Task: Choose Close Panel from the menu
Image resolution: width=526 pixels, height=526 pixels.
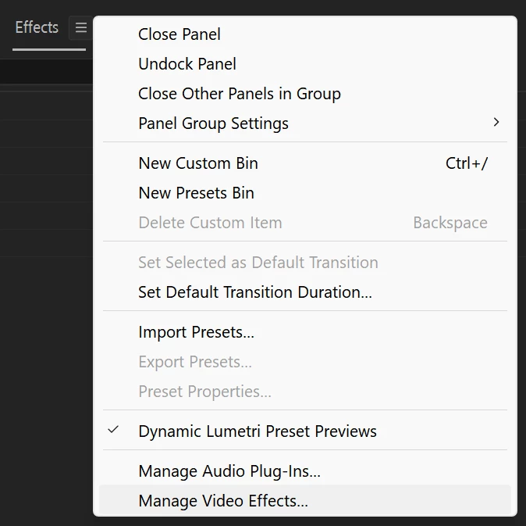Action: pos(179,34)
